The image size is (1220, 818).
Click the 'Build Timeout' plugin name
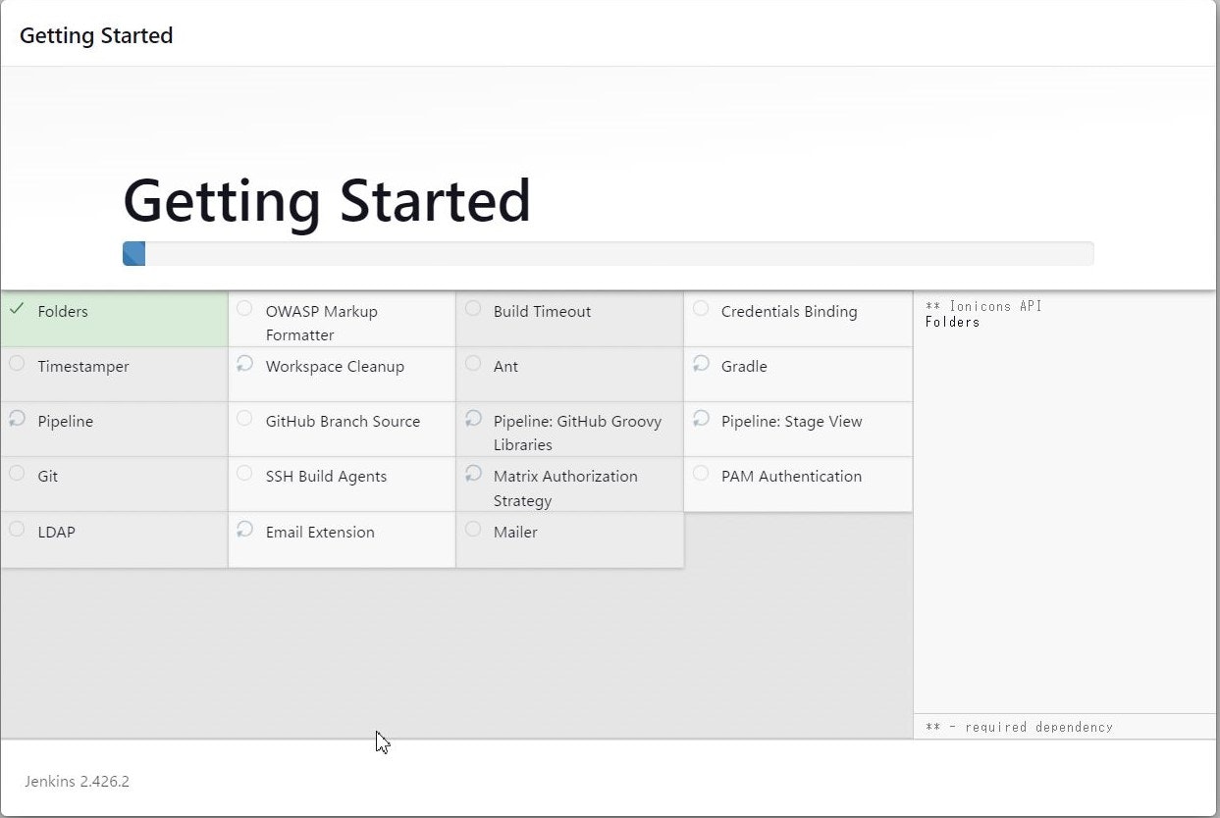(542, 311)
